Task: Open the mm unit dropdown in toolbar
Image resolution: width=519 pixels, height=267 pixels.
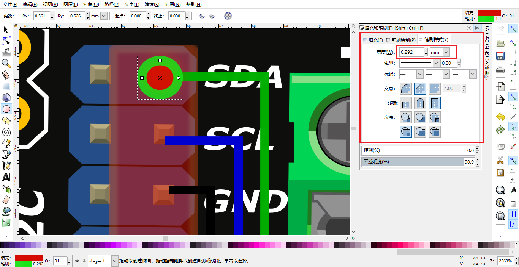Action: [x=104, y=16]
